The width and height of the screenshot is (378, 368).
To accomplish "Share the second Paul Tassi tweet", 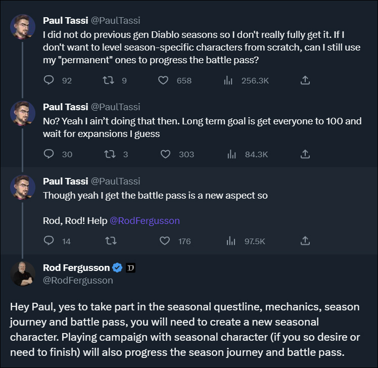I will (305, 154).
